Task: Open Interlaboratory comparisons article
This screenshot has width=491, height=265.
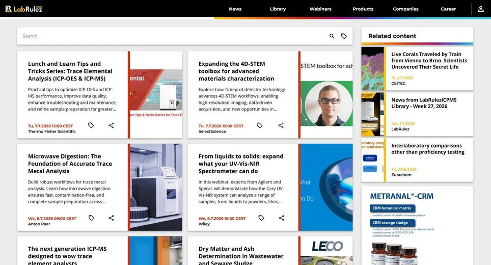Action: click(428, 149)
